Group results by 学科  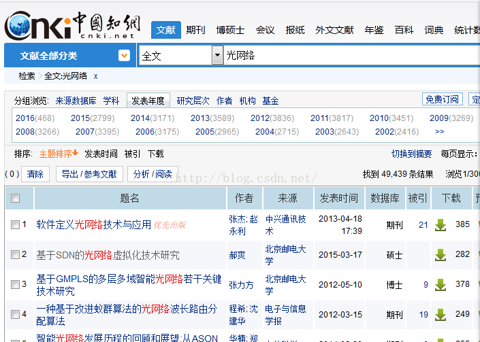point(111,101)
